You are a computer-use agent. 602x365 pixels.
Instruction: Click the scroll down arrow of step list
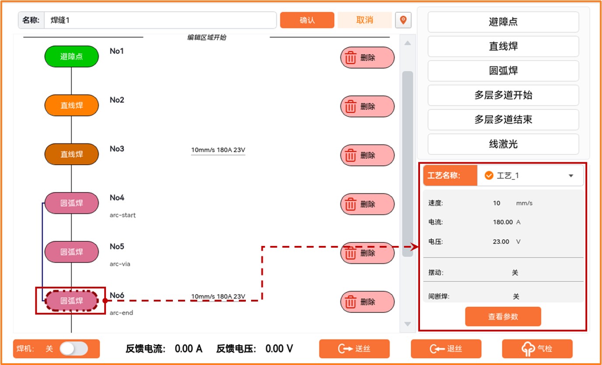click(x=407, y=324)
